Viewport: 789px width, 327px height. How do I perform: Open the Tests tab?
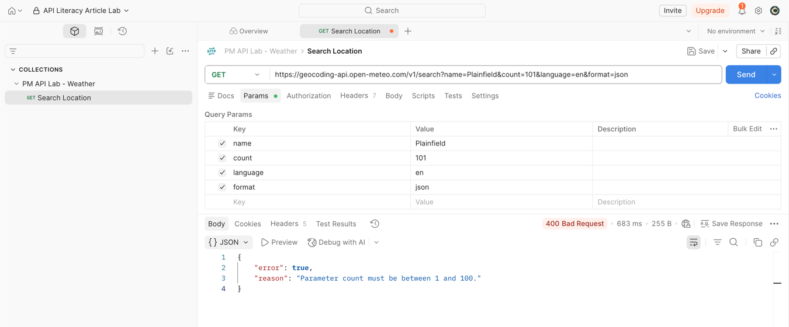point(453,96)
